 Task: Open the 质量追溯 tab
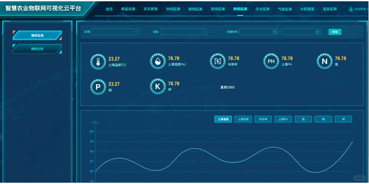128,9
